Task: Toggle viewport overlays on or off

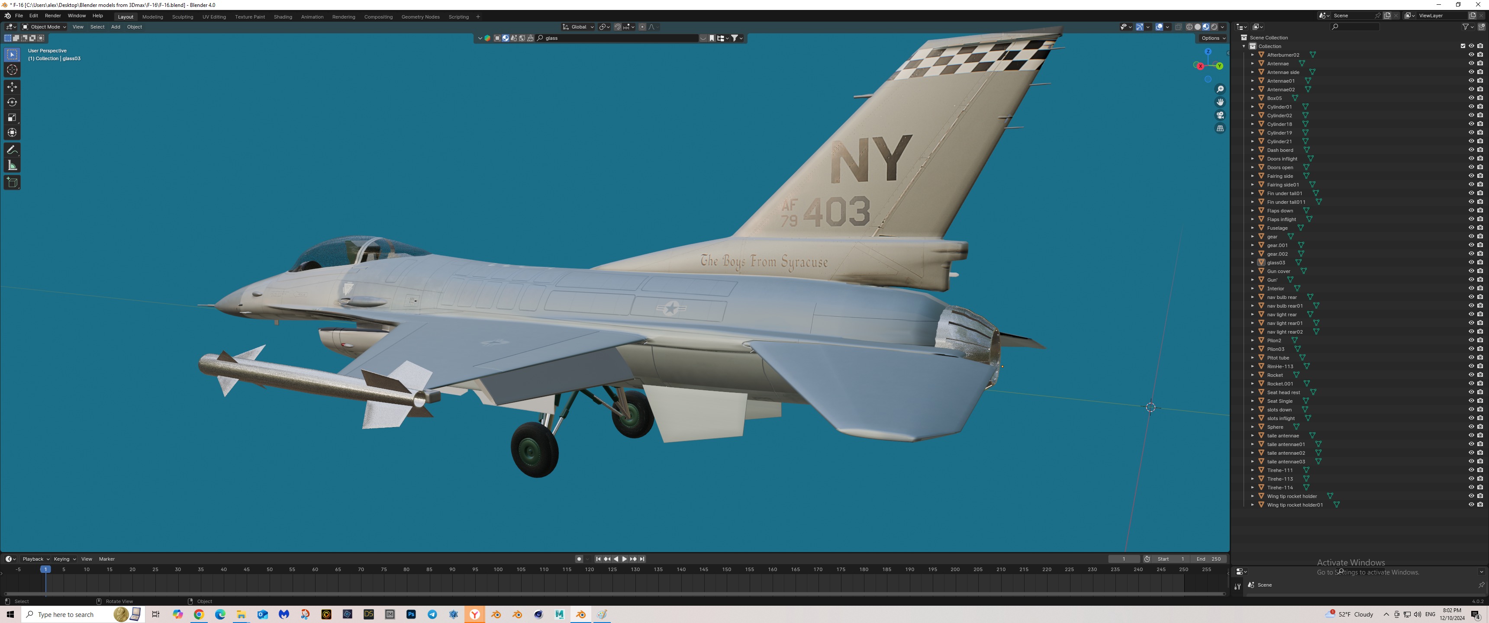Action: click(x=1159, y=26)
